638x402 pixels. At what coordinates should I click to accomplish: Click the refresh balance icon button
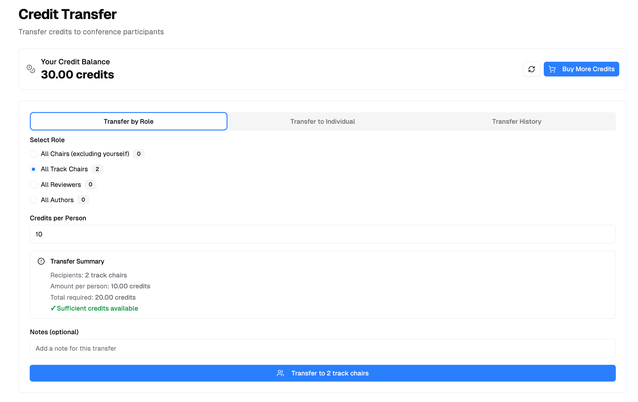(531, 69)
